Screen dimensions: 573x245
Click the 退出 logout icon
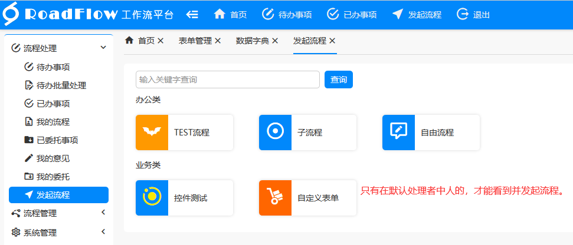click(463, 14)
